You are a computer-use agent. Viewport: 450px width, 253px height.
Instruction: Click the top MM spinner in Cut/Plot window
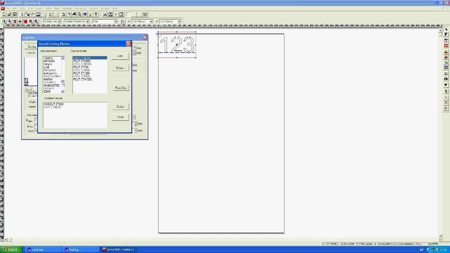point(134,48)
